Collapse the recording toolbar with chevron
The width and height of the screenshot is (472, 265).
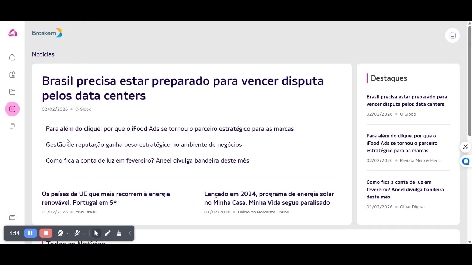[129, 233]
